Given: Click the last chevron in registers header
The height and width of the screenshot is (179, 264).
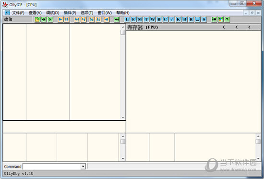Looking at the screenshot, I should tap(249, 27).
